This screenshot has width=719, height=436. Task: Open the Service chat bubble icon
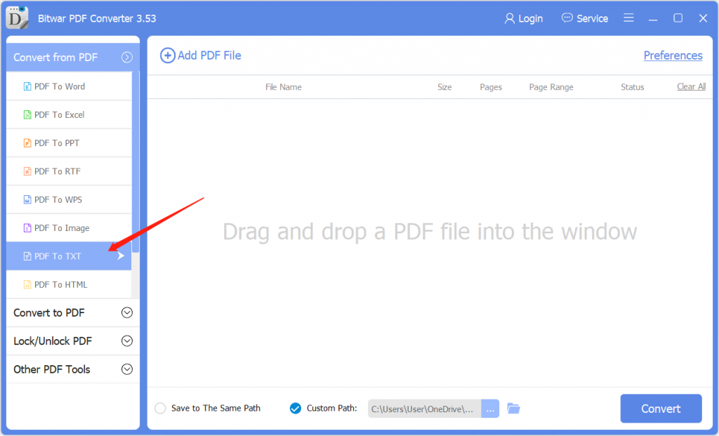[567, 18]
